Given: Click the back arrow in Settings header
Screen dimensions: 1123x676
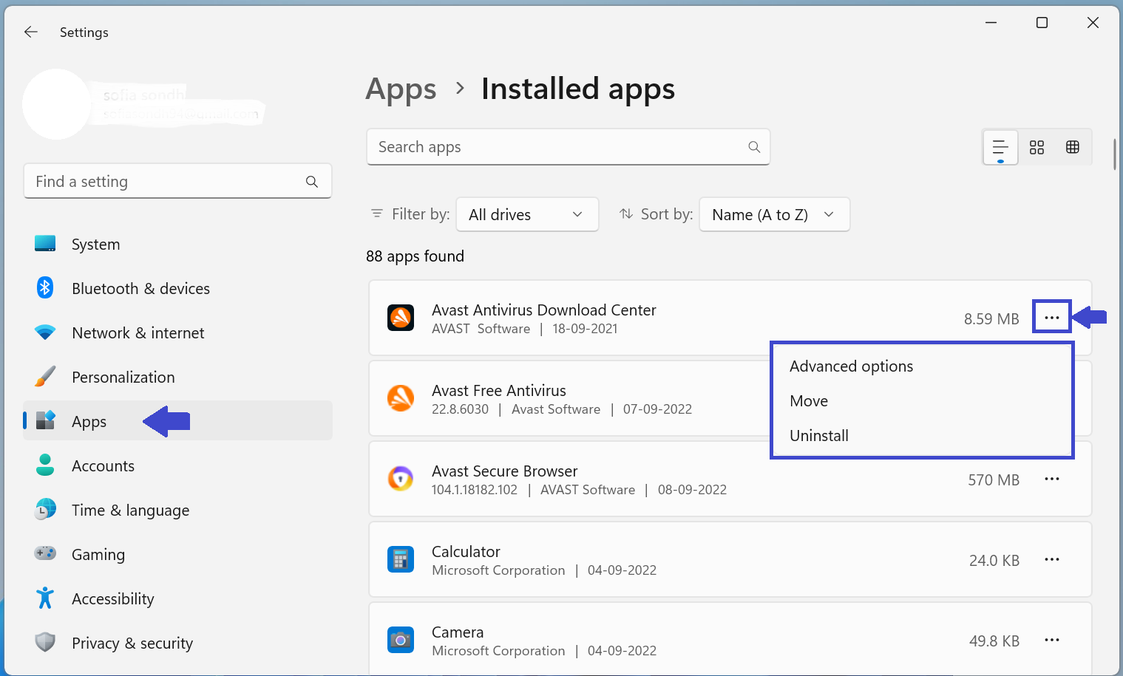Looking at the screenshot, I should (x=31, y=32).
